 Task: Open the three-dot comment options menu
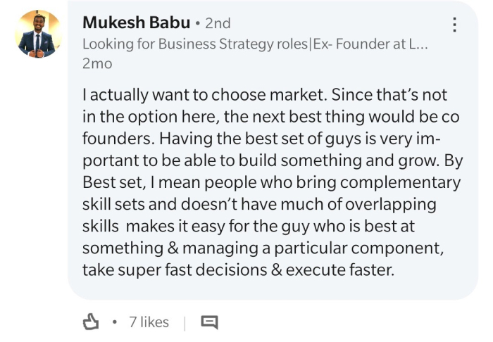(x=454, y=25)
